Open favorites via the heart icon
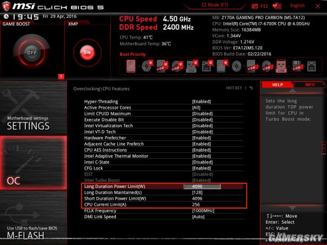The image size is (327, 245). click(x=277, y=6)
